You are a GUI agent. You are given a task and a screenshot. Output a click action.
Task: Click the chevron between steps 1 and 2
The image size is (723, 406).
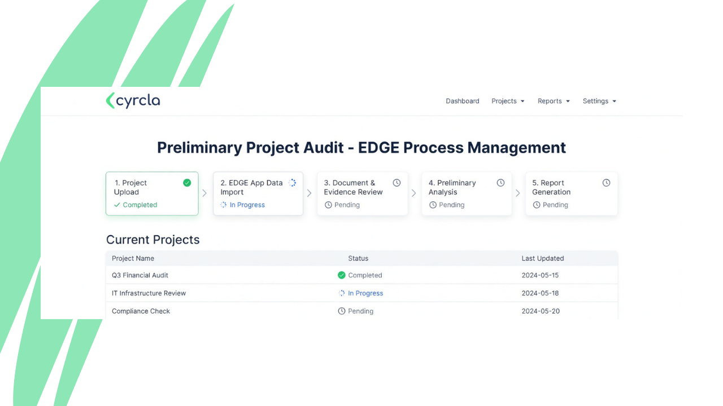[204, 193]
